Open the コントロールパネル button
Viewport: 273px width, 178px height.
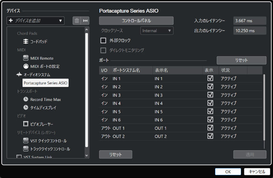coord(136,21)
